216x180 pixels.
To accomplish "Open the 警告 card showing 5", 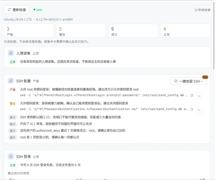I will tap(81, 31).
